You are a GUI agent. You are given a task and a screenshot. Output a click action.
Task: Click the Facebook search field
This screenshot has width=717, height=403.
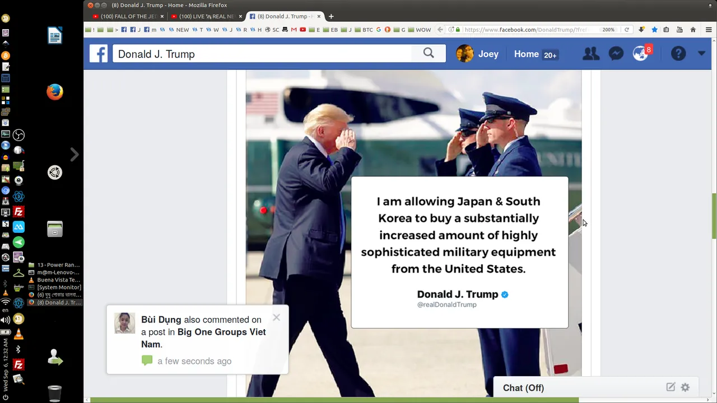tap(262, 54)
